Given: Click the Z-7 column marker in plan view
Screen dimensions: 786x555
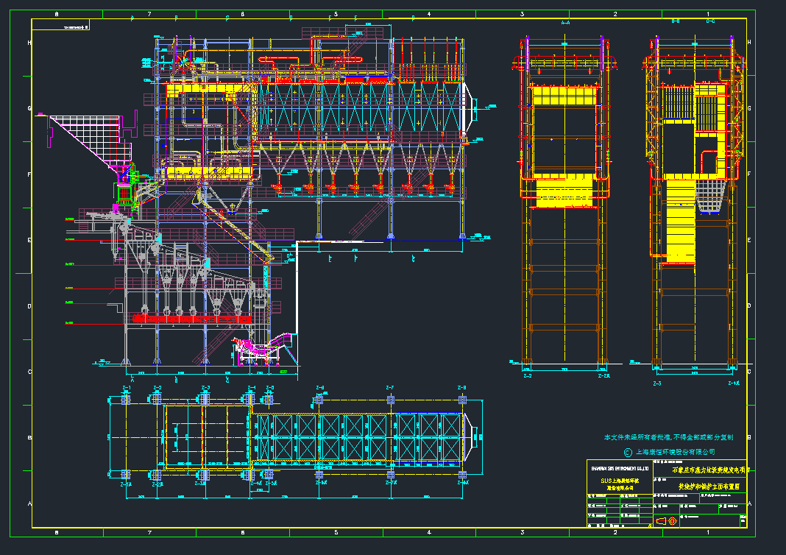Looking at the screenshot, I should click(390, 388).
